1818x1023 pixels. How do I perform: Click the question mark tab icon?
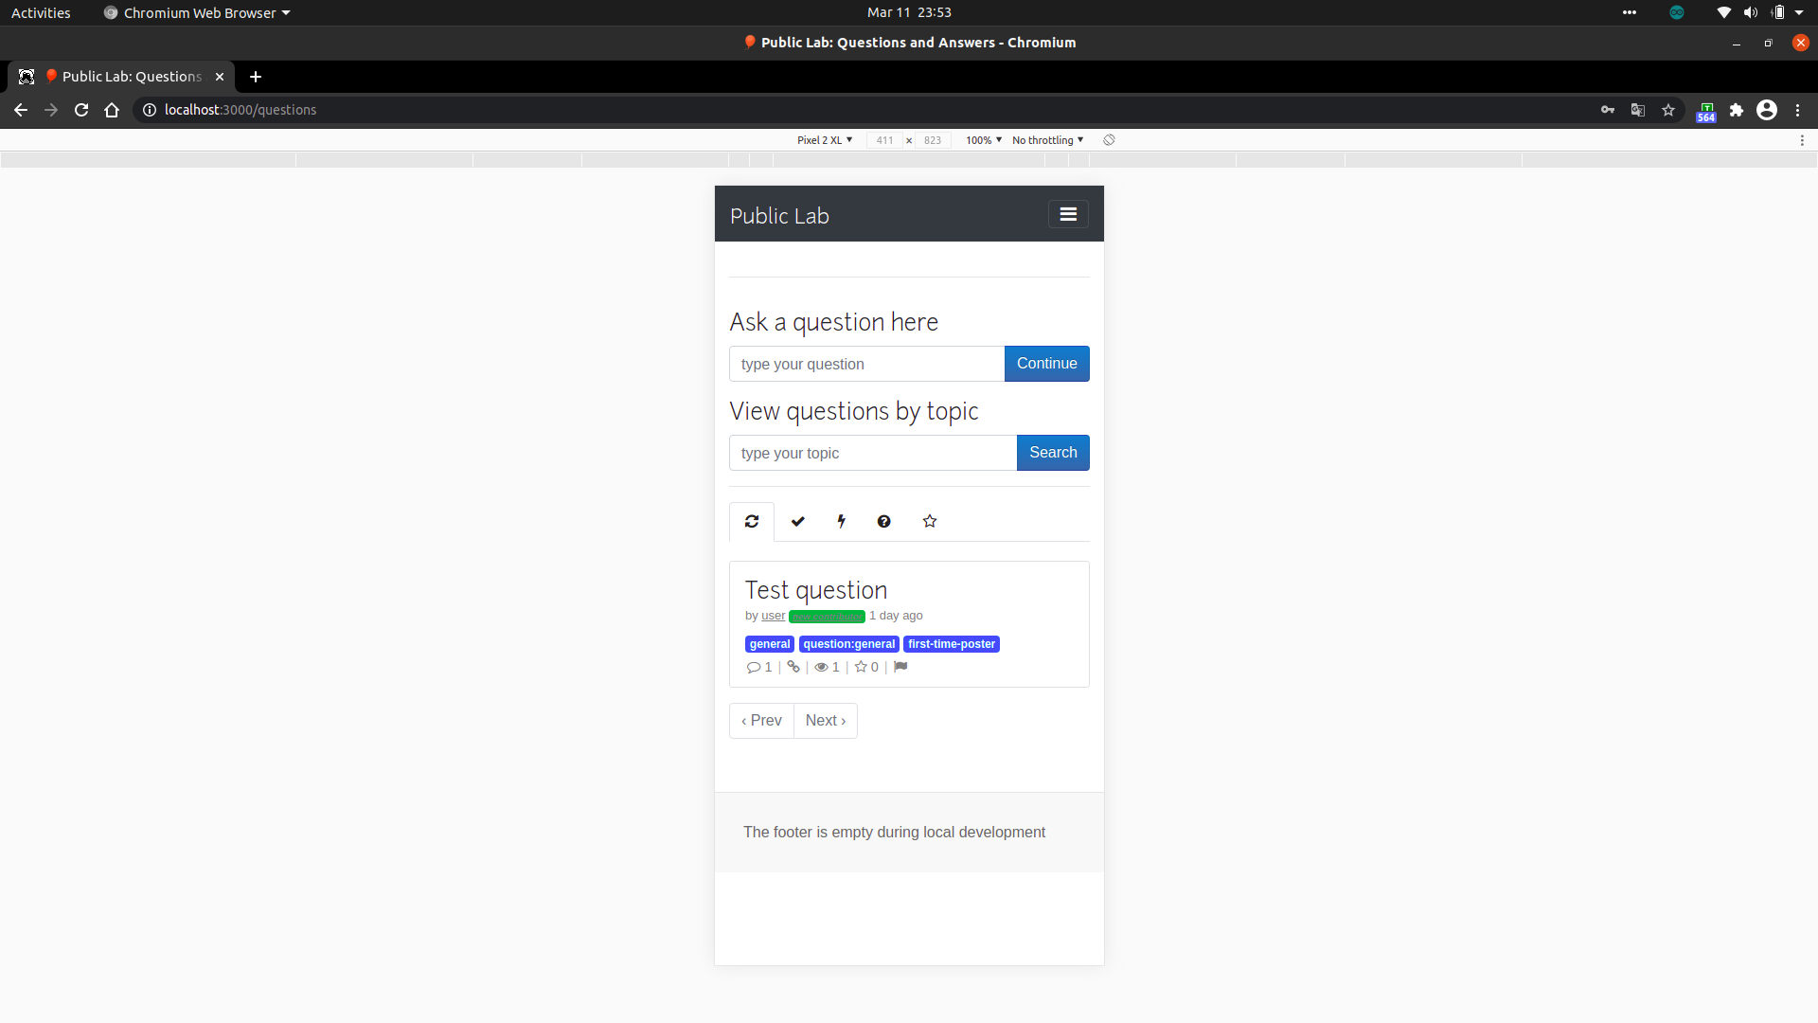click(883, 522)
